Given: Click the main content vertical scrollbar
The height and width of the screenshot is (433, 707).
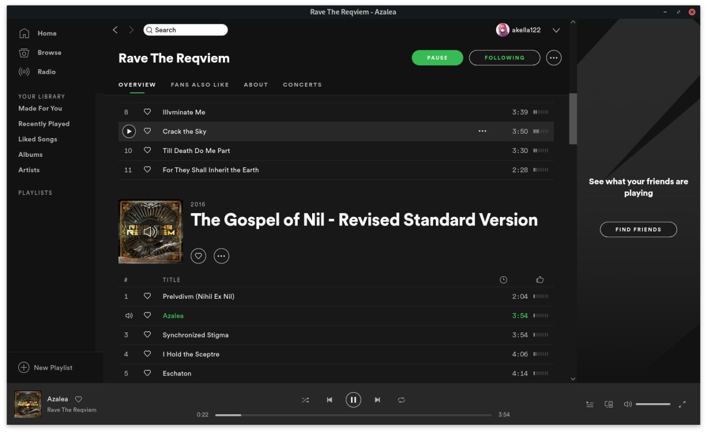Looking at the screenshot, I should point(573,119).
